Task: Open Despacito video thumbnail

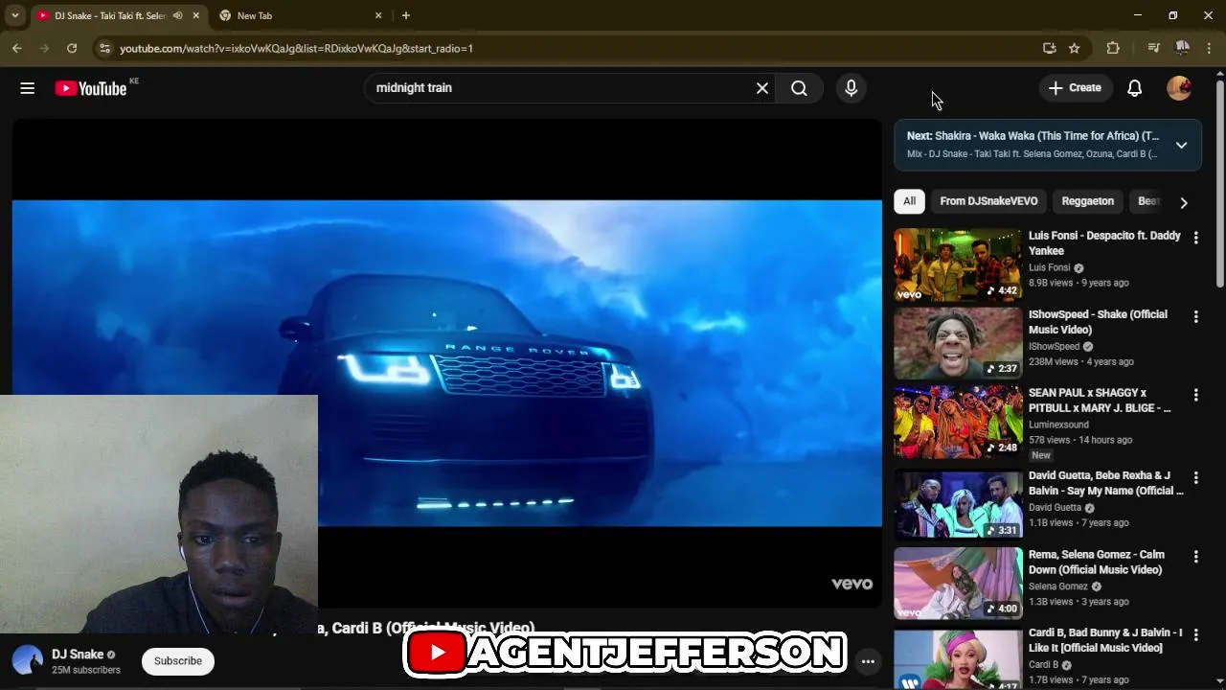Action: click(x=958, y=264)
